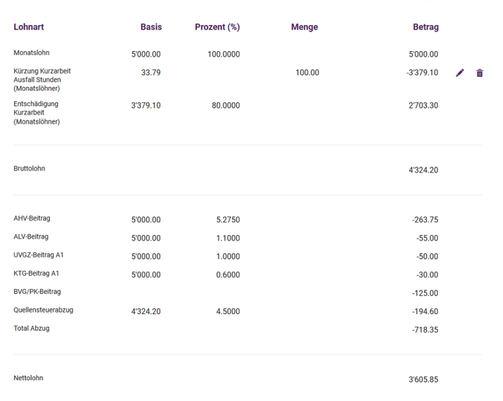The height and width of the screenshot is (401, 503).
Task: Edit the Kürzung Kurzarbeit entry with pencil icon
Action: click(460, 73)
